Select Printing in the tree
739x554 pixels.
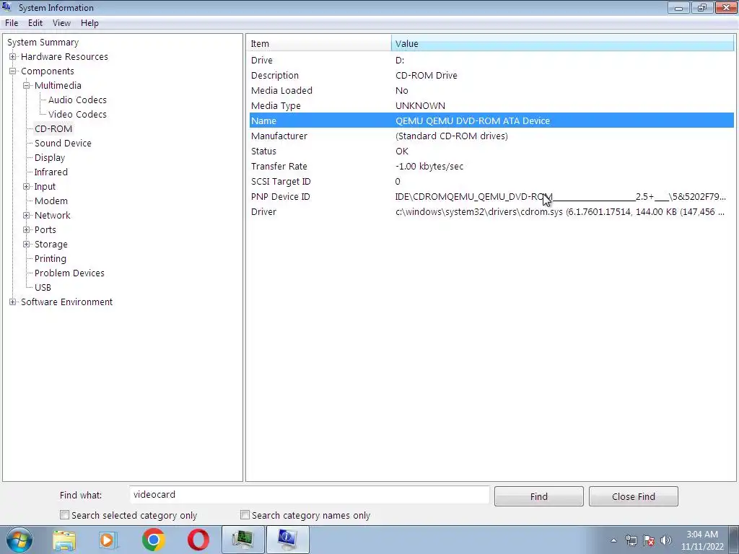point(50,259)
